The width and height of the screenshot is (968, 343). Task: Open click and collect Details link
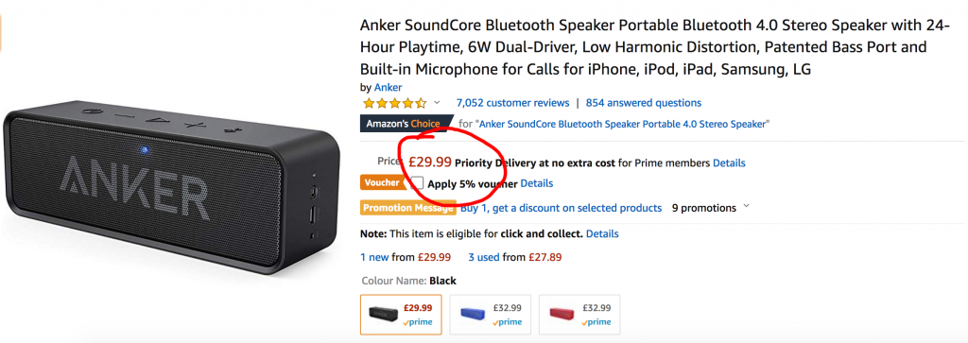click(602, 233)
